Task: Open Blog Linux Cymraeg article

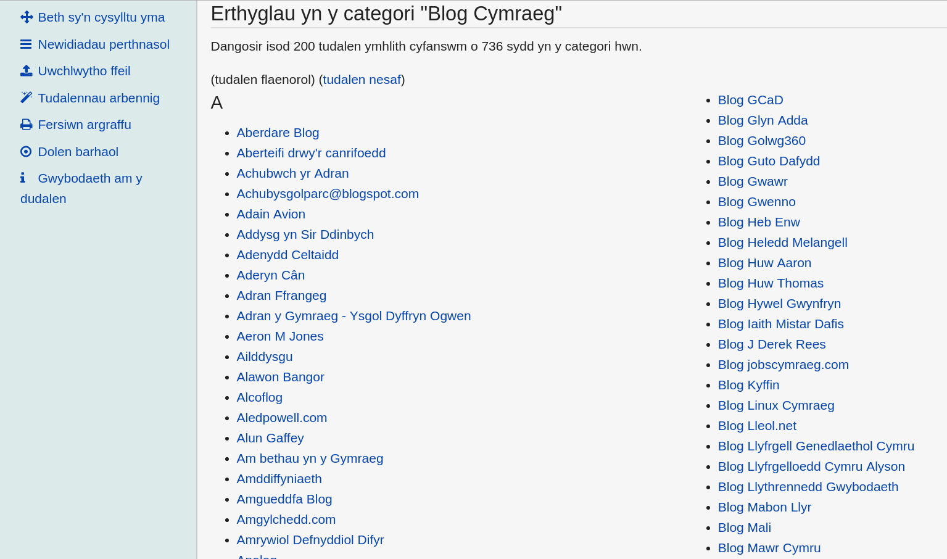Action: point(776,405)
